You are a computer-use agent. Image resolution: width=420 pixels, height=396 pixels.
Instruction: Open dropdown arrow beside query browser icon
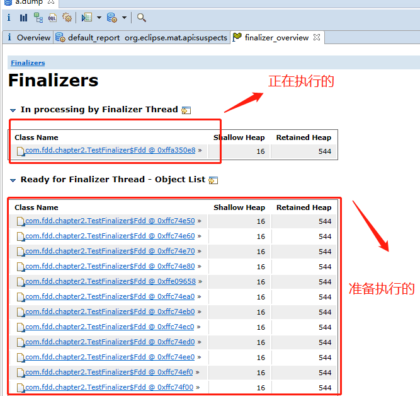124,18
